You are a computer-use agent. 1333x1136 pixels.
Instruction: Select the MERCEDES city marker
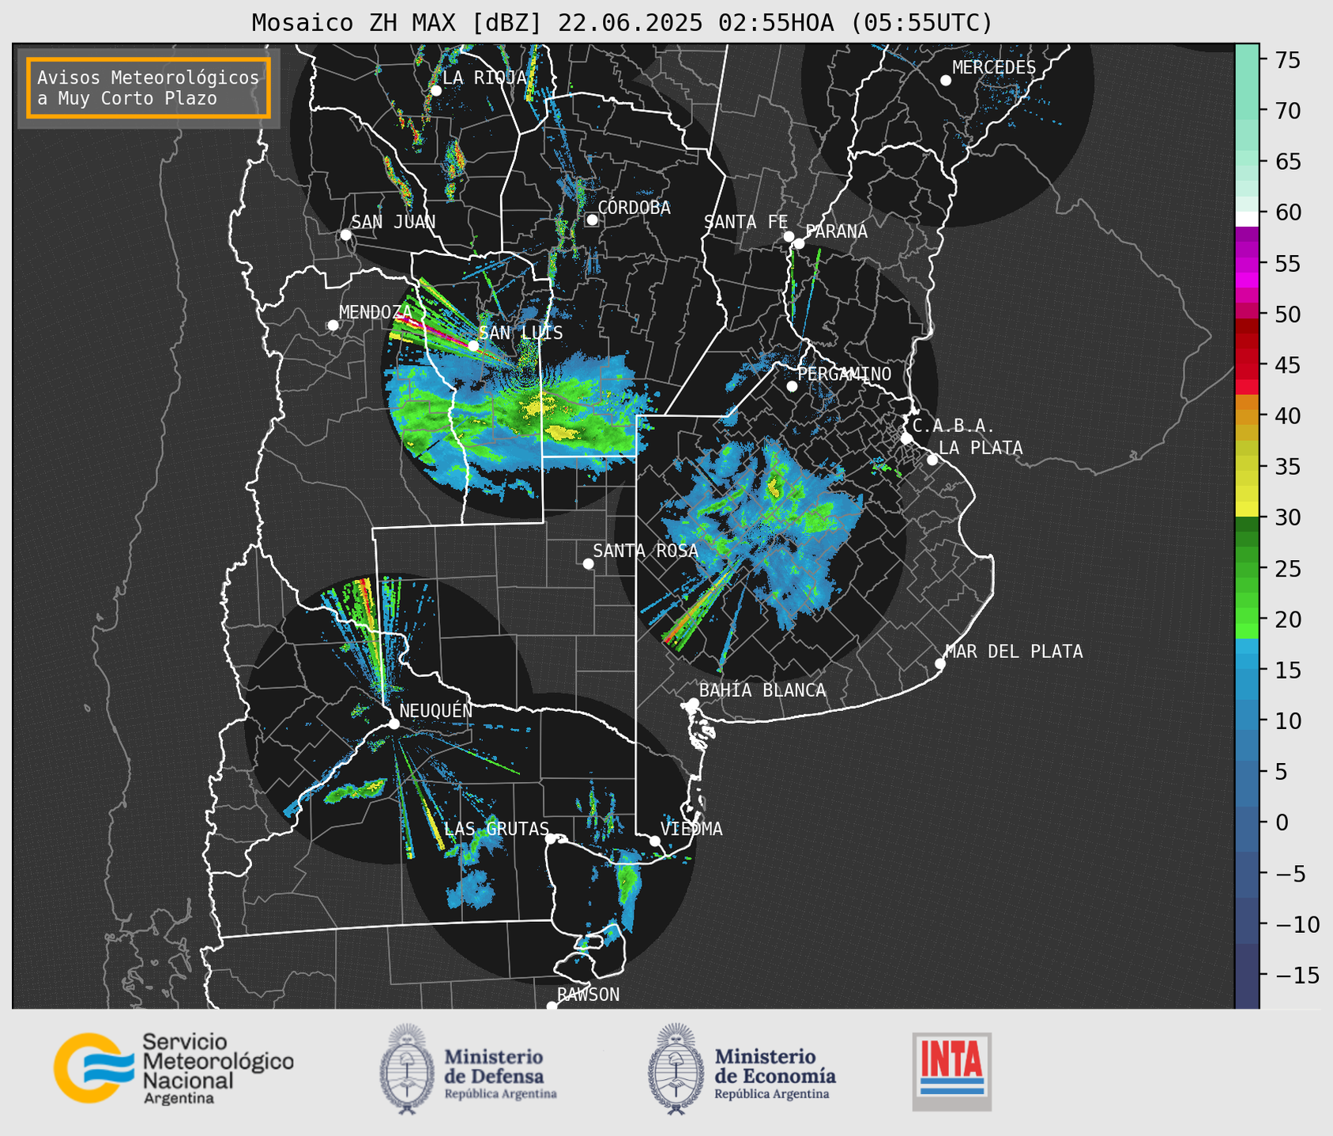point(946,81)
